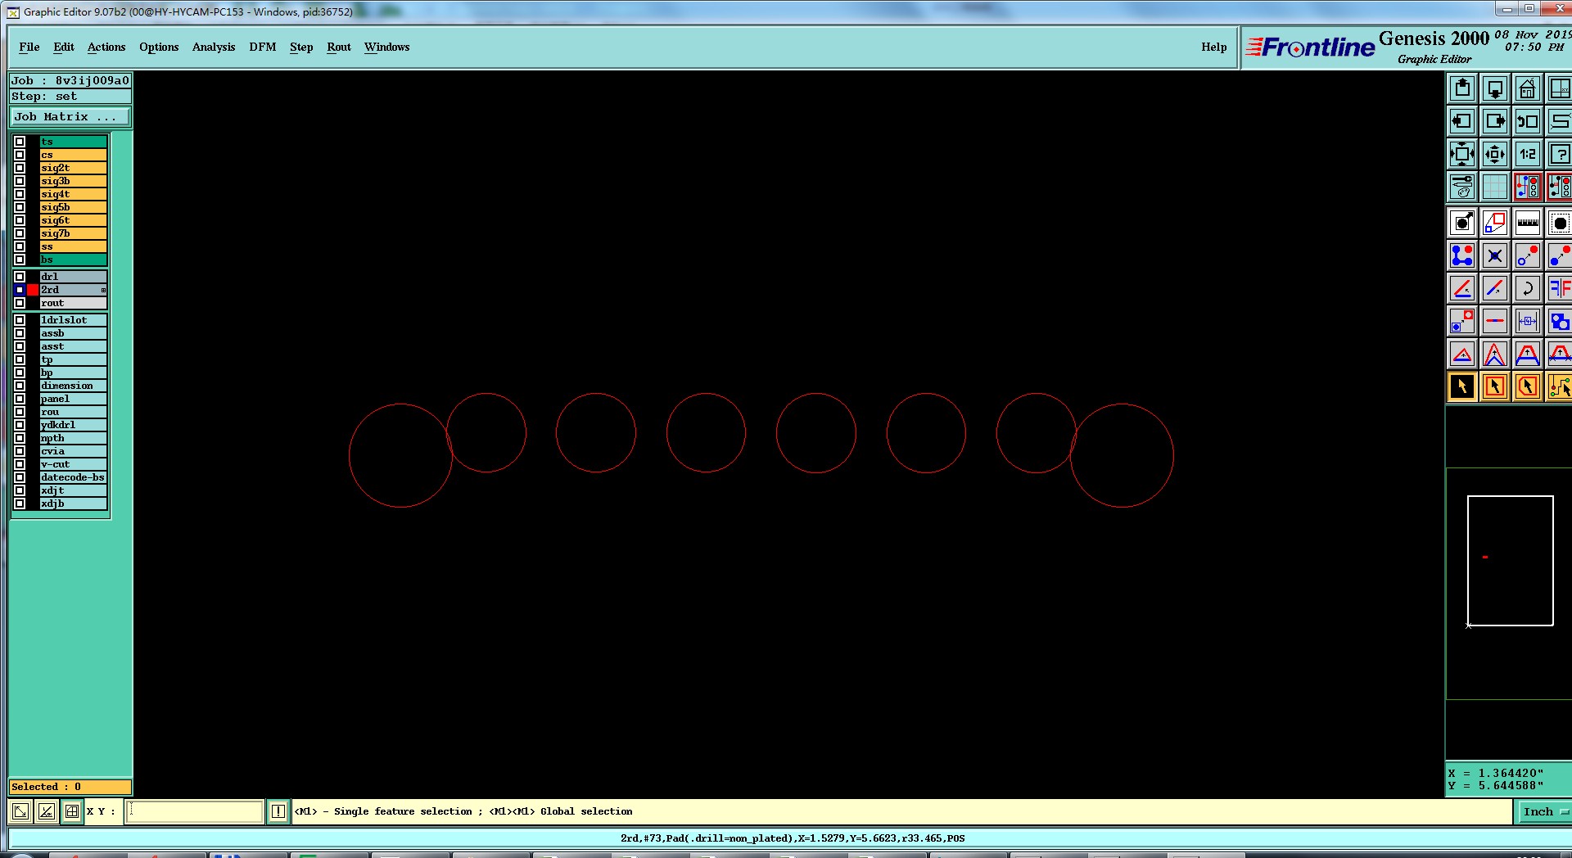Viewport: 1572px width, 858px height.
Task: Select the ruler measure tool
Action: [1528, 223]
